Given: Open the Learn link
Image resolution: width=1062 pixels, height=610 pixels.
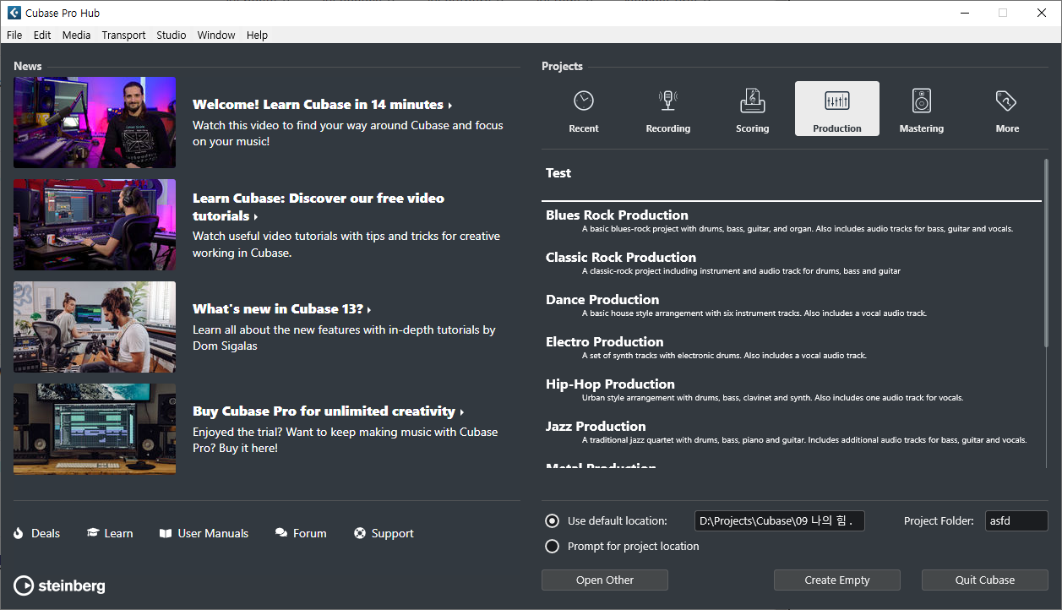Looking at the screenshot, I should (x=118, y=533).
